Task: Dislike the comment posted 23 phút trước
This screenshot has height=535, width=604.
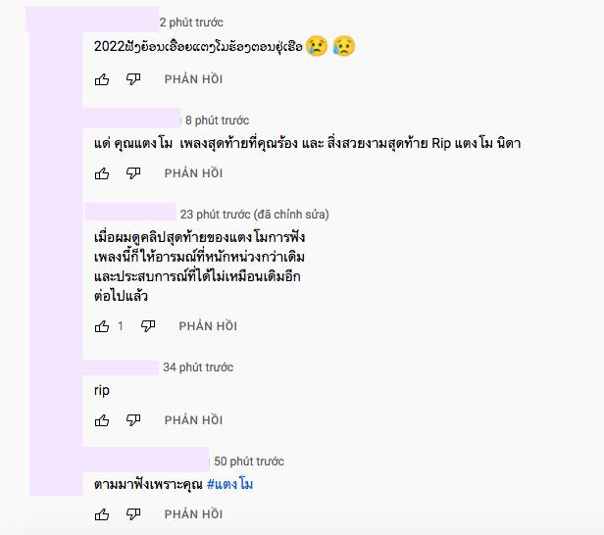Action: [x=147, y=326]
